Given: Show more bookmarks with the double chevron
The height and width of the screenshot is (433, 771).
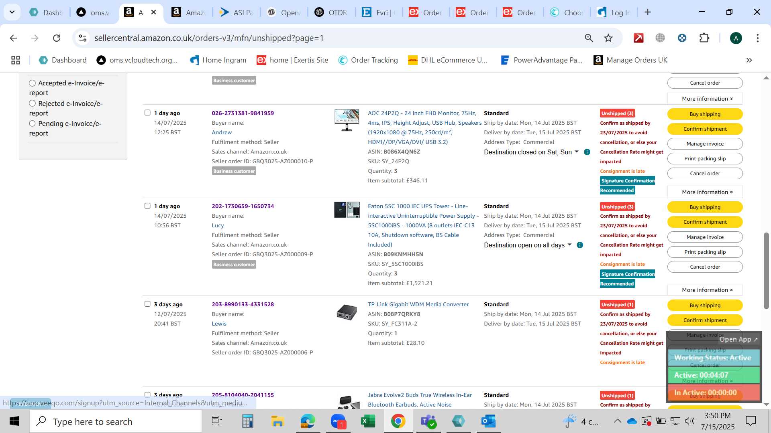Looking at the screenshot, I should coord(749,60).
